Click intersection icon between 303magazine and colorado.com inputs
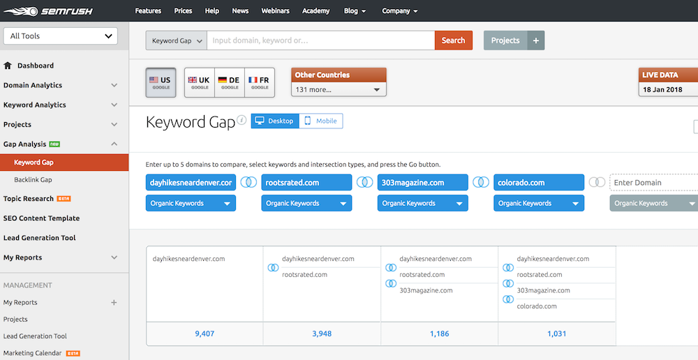Viewport: 698px width, 360px height. coord(481,183)
